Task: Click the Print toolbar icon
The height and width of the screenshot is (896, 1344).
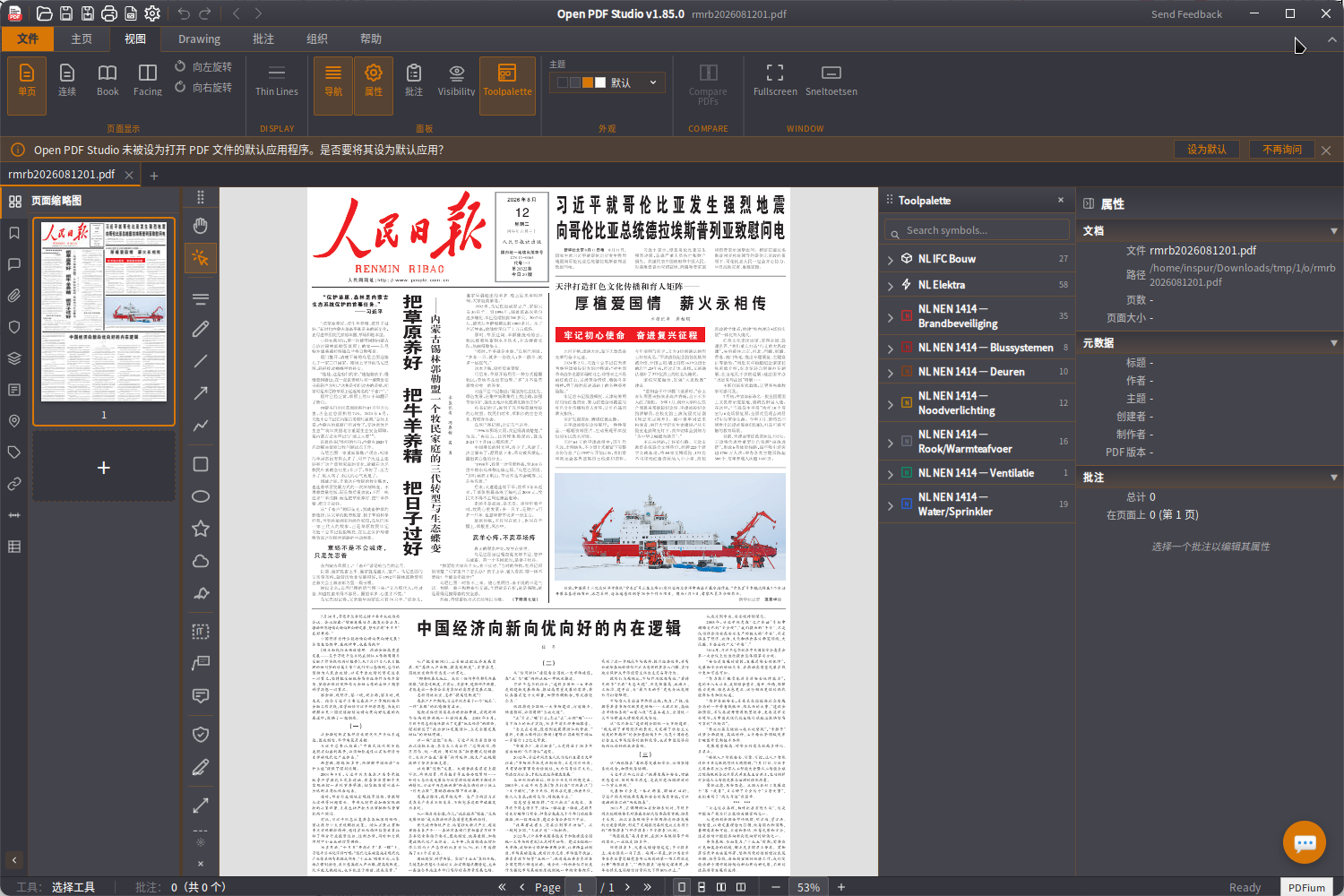Action: [109, 13]
